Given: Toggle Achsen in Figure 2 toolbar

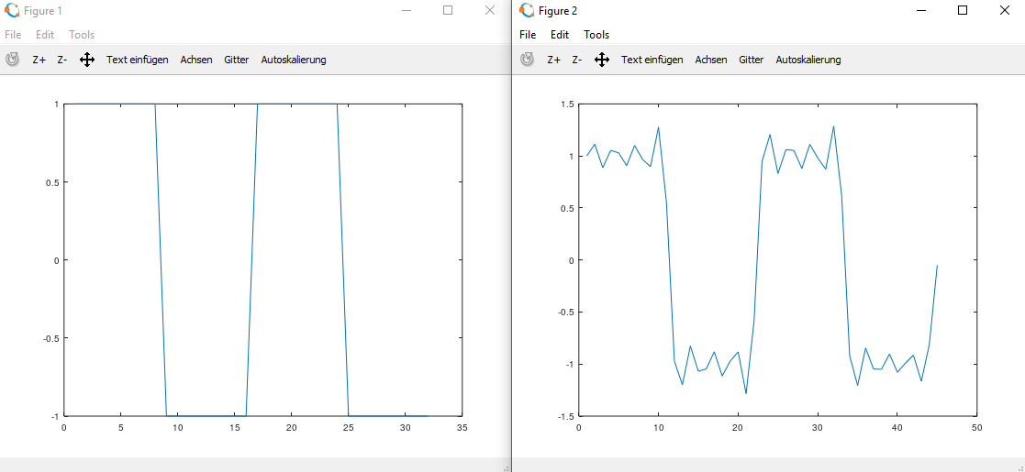Looking at the screenshot, I should pos(710,60).
